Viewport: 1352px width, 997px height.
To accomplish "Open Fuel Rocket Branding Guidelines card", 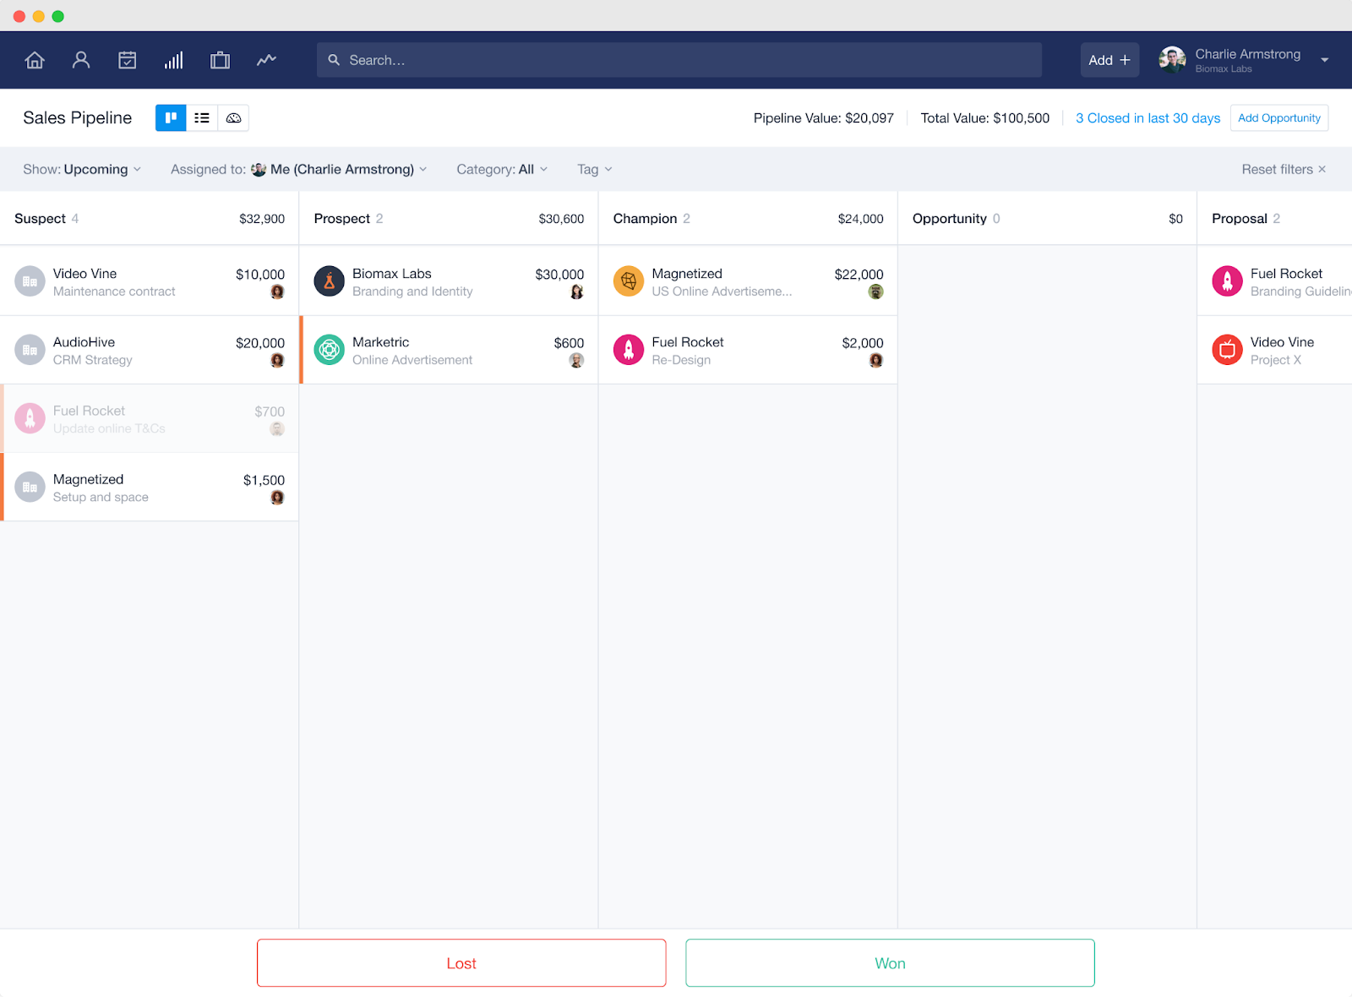I will 1275,281.
